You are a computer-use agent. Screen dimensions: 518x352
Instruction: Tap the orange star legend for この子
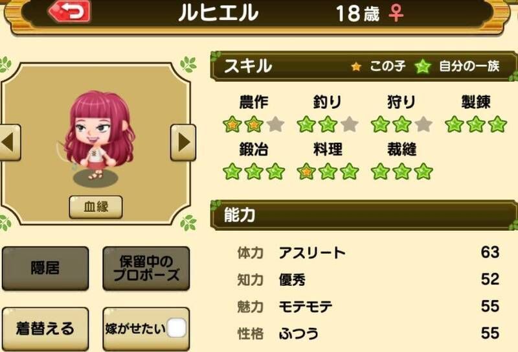point(356,67)
